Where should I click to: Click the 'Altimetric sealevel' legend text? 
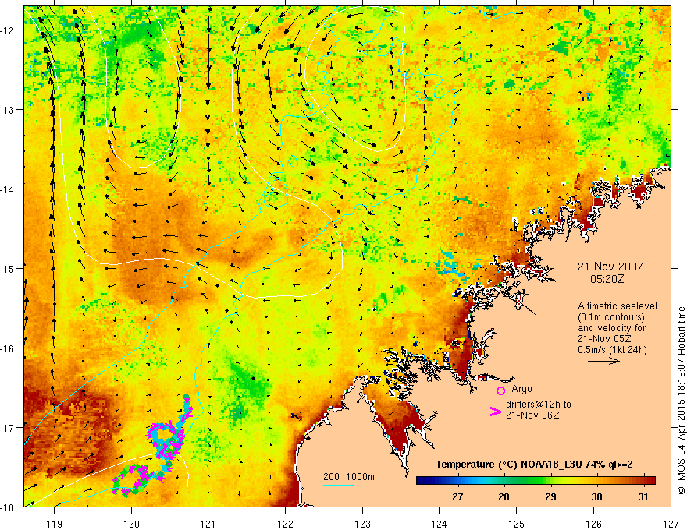617,306
